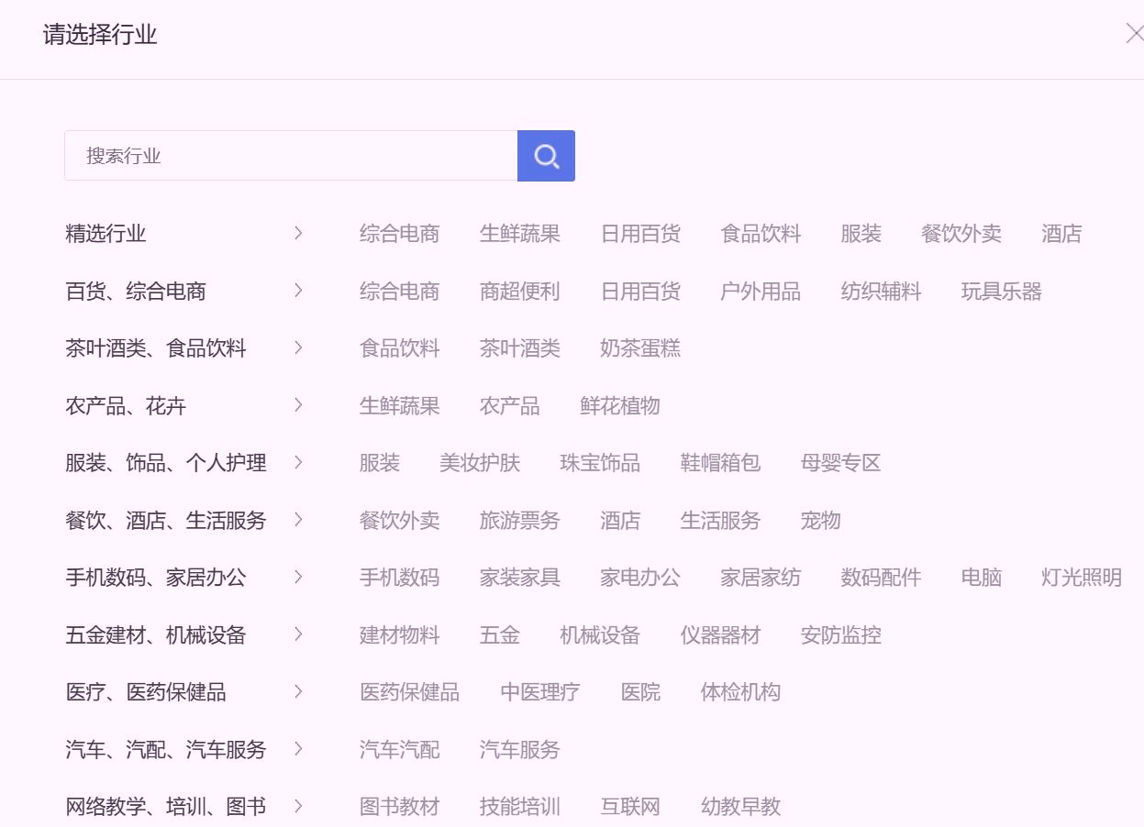Image resolution: width=1144 pixels, height=827 pixels.
Task: Open the 服装、饰品、个人护理 category
Action: click(x=166, y=463)
